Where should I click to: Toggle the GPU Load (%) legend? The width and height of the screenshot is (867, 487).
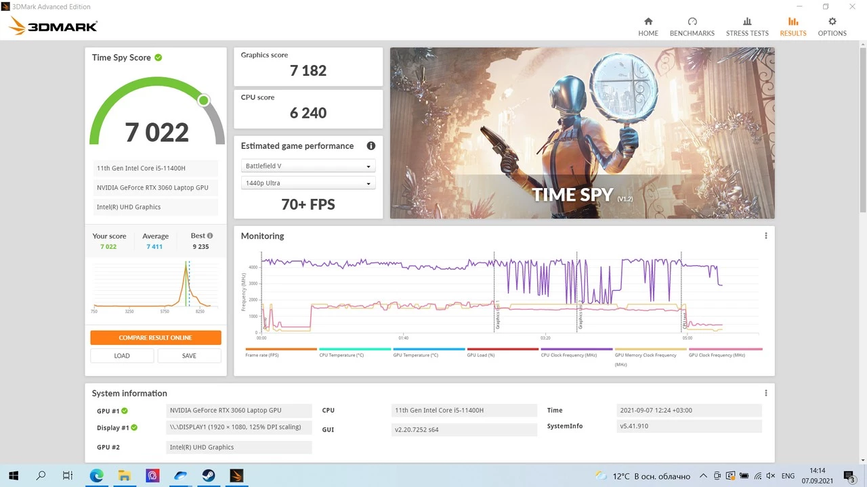tap(503, 352)
